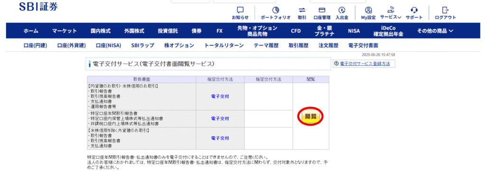Click the 電子交付サービス登録方法 help link
This screenshot has height=176, width=486.
365,64
